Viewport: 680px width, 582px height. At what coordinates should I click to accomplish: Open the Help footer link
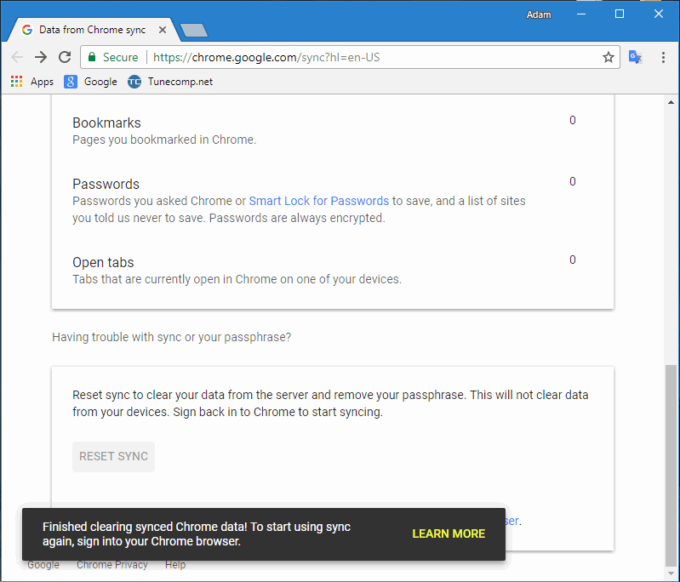175,565
